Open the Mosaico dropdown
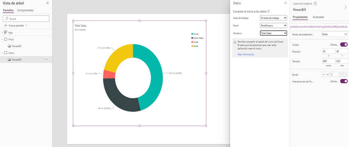Screen dimensions: 349x147 coord(274,33)
